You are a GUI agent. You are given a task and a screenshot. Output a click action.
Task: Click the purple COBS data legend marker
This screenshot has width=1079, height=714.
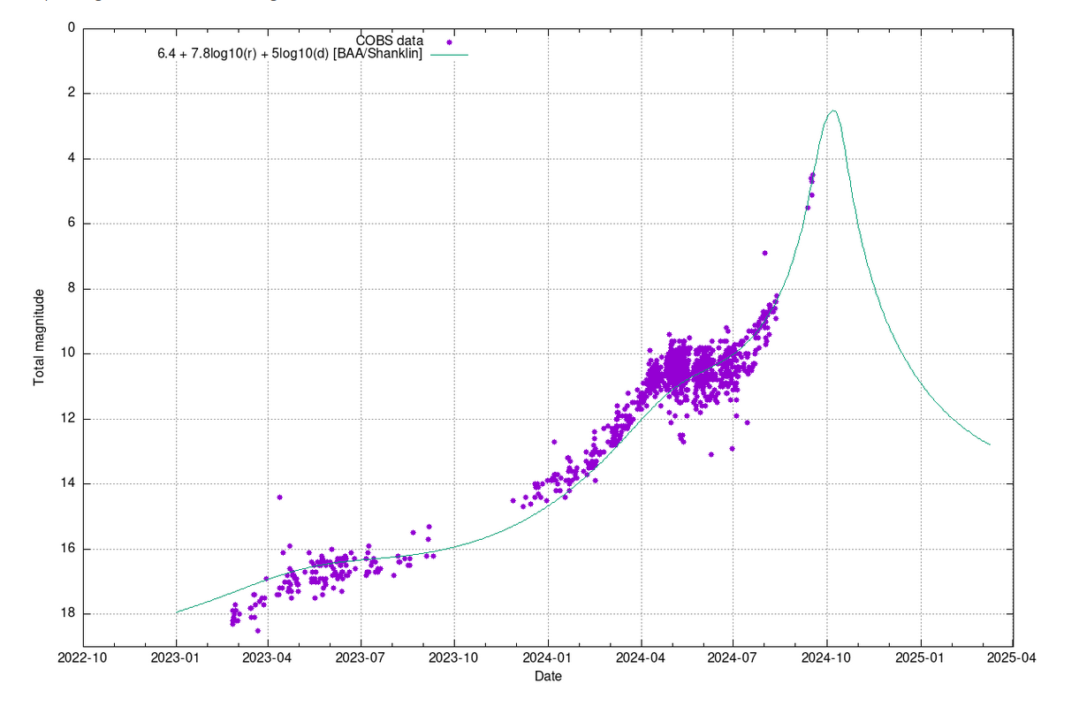(450, 41)
